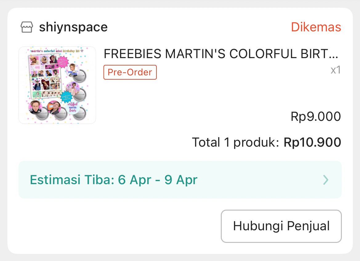Open the FREEBIES MARTIN'S COLORFUL product title
Viewport: 360px width, 261px height.
[x=221, y=54]
